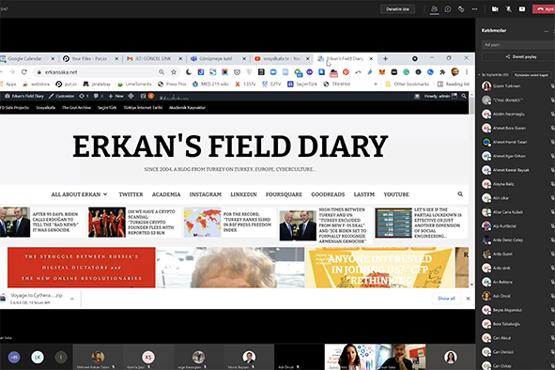Open the Teams meeting chat icon
The image size is (555, 370).
[448, 9]
